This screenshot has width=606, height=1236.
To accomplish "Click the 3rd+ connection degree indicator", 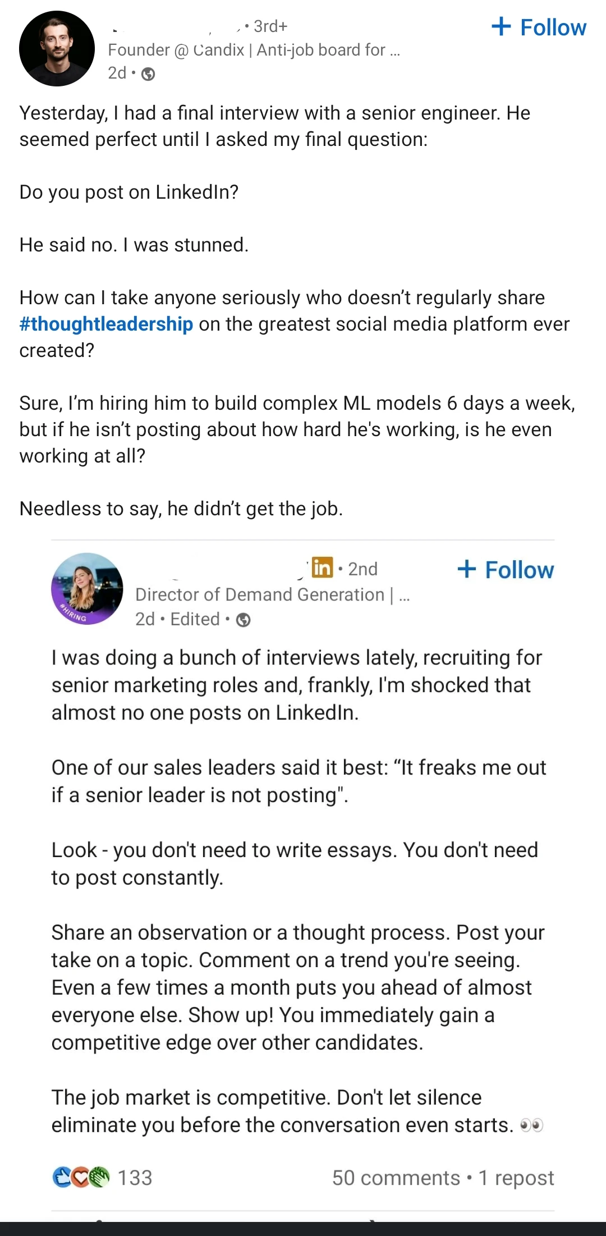I will pos(269,26).
